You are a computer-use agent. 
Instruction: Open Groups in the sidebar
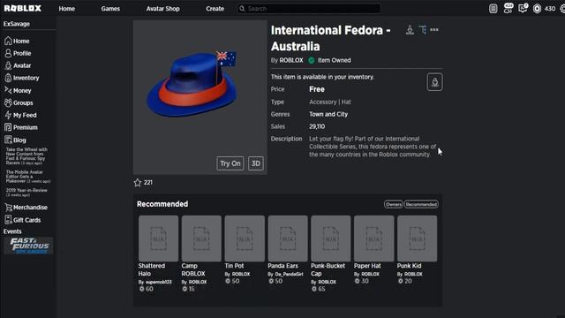tap(19, 102)
